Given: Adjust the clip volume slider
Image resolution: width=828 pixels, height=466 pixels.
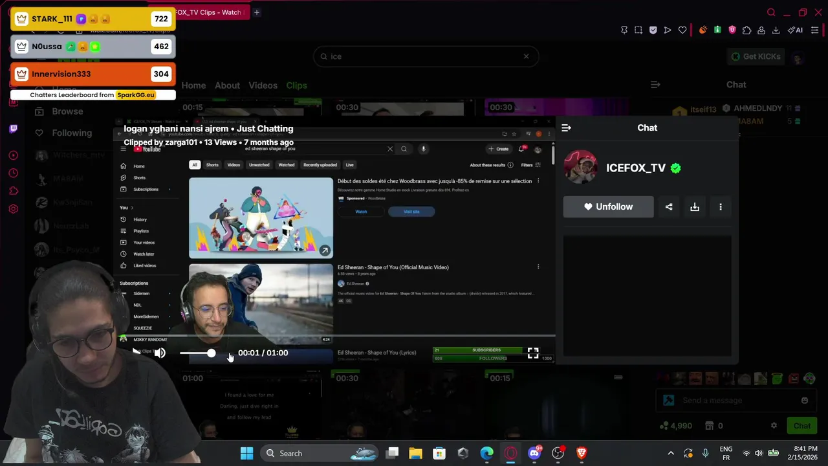Looking at the screenshot, I should [197, 353].
